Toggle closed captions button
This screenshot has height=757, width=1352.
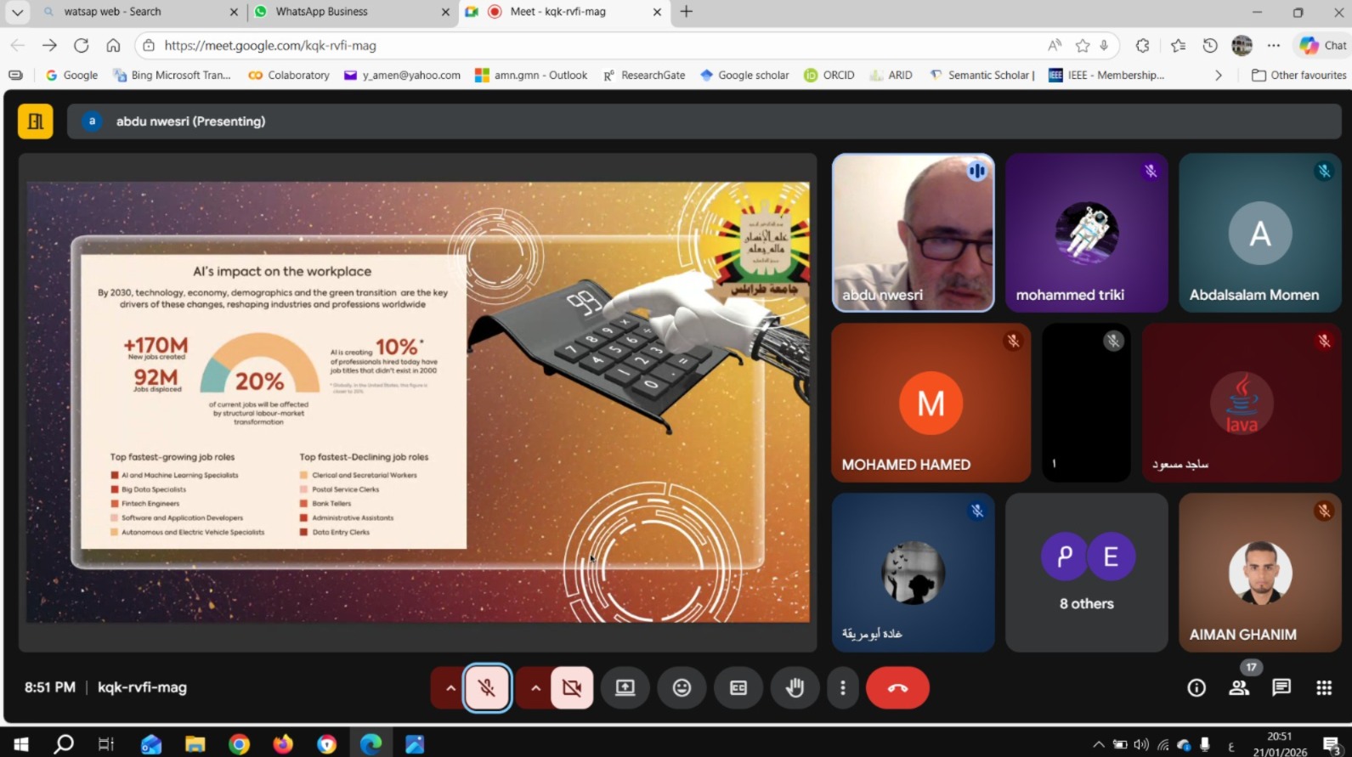[738, 688]
